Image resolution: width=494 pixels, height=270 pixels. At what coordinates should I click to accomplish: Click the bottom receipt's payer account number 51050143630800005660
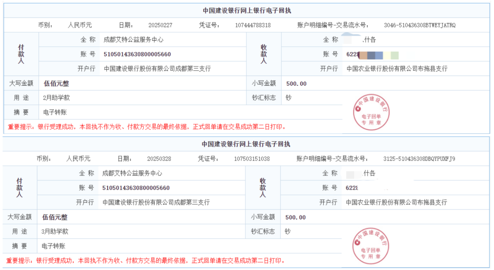136,188
